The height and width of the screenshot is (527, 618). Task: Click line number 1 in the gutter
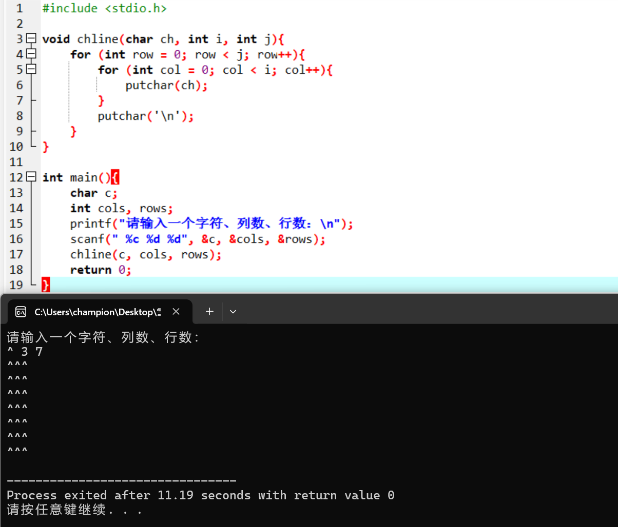tap(19, 8)
